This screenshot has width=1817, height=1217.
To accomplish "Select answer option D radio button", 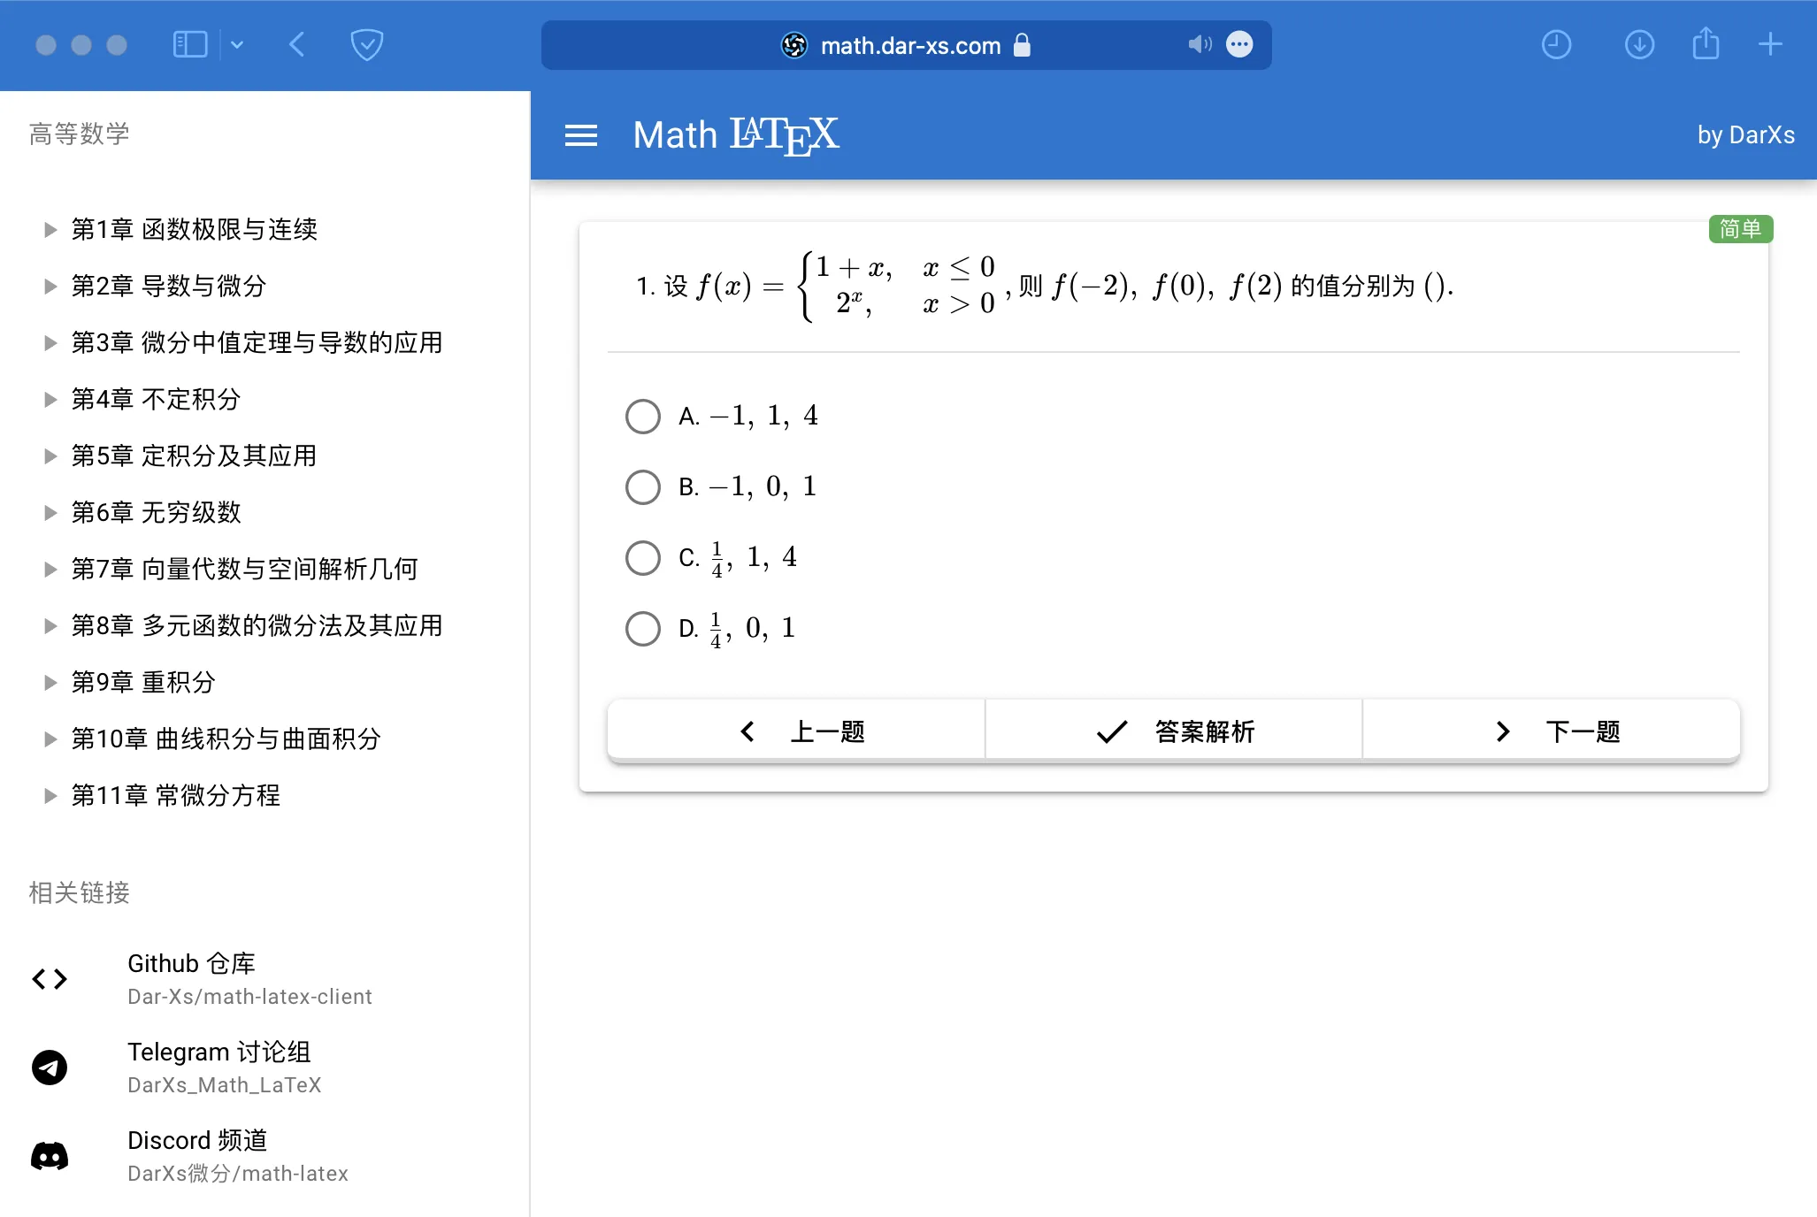I will [643, 629].
